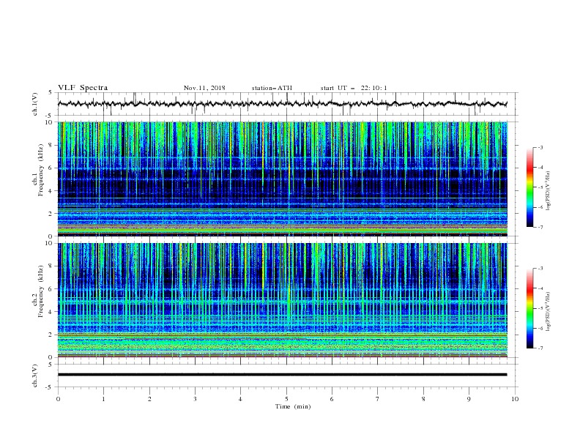
Task: Click the "-3" value on ch.1 colorbar
Action: pyautogui.click(x=540, y=147)
